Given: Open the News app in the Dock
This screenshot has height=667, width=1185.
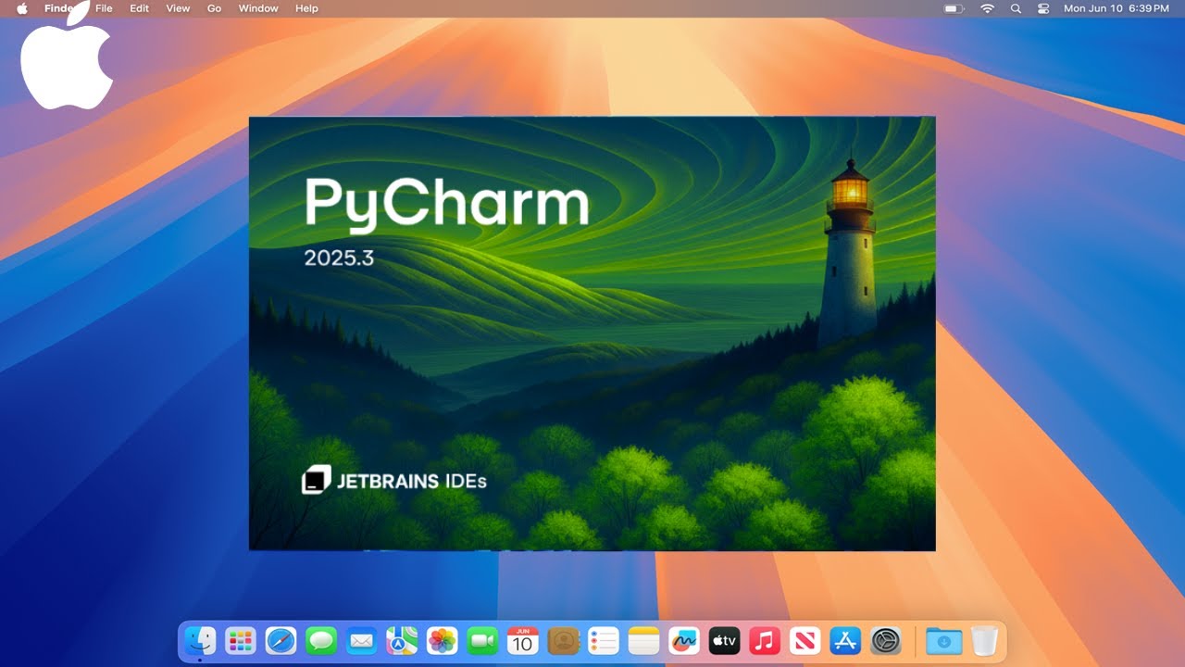Looking at the screenshot, I should tap(805, 640).
